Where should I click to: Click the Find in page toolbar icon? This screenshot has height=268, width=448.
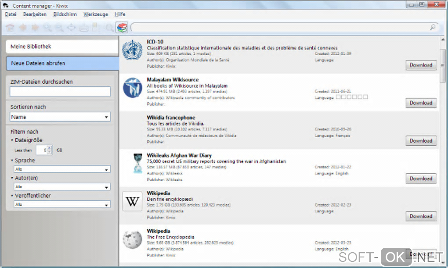[x=109, y=28]
